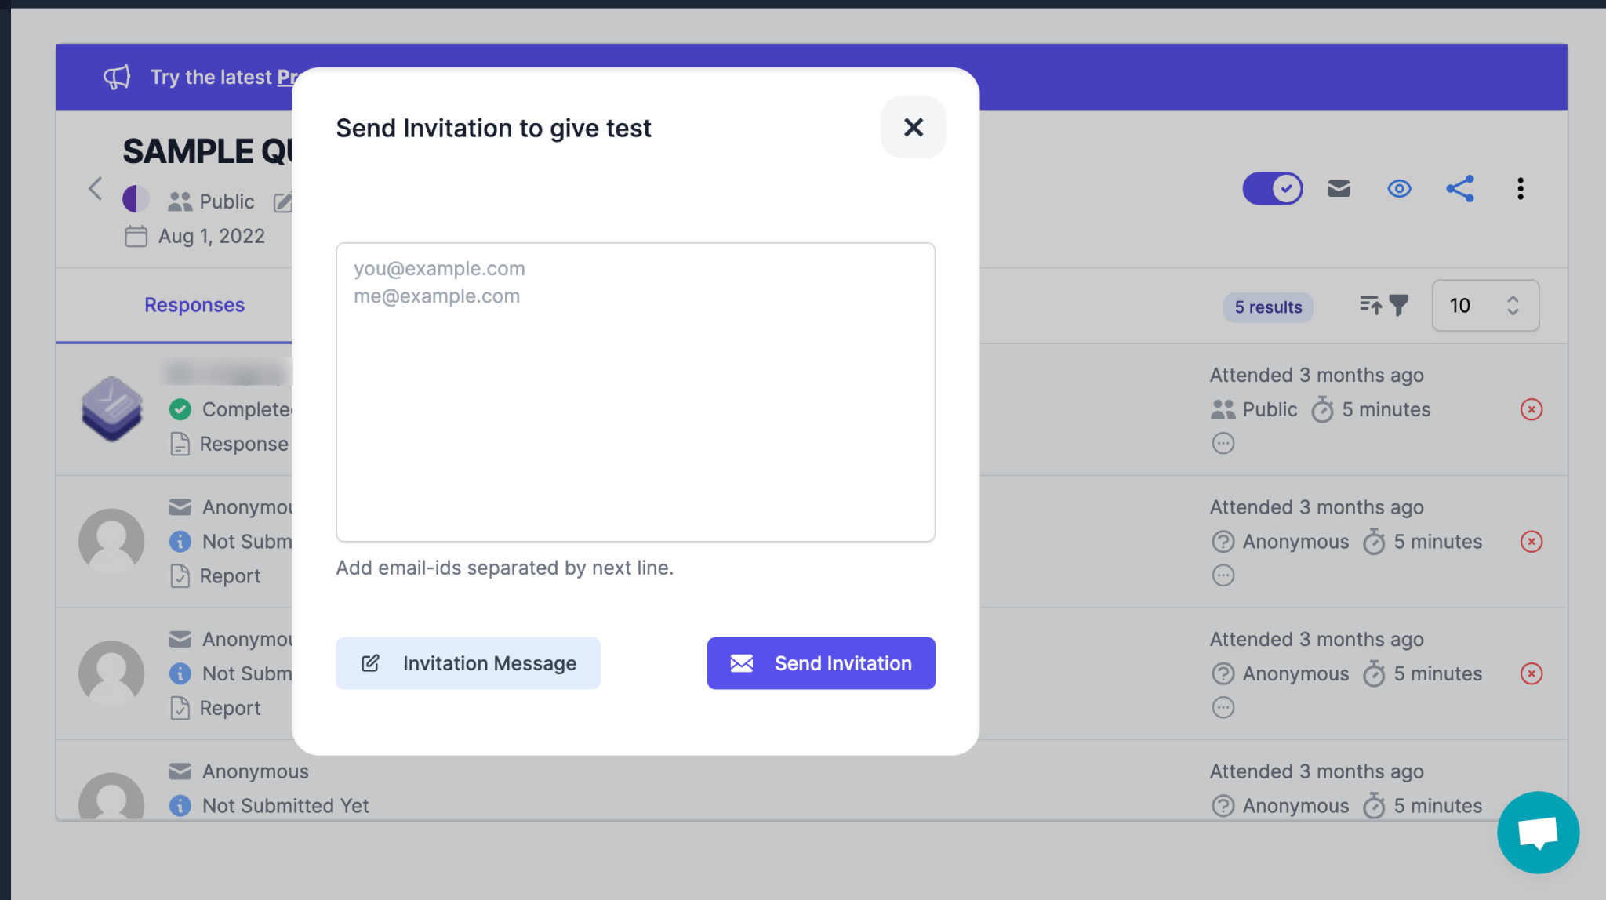Open the three-dot overflow menu in the toolbar
Image resolution: width=1606 pixels, height=900 pixels.
[1520, 188]
